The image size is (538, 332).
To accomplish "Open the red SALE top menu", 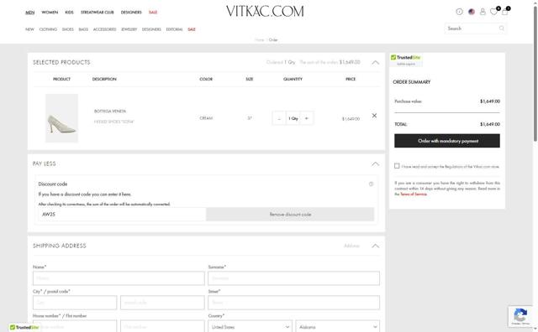I will pos(153,13).
